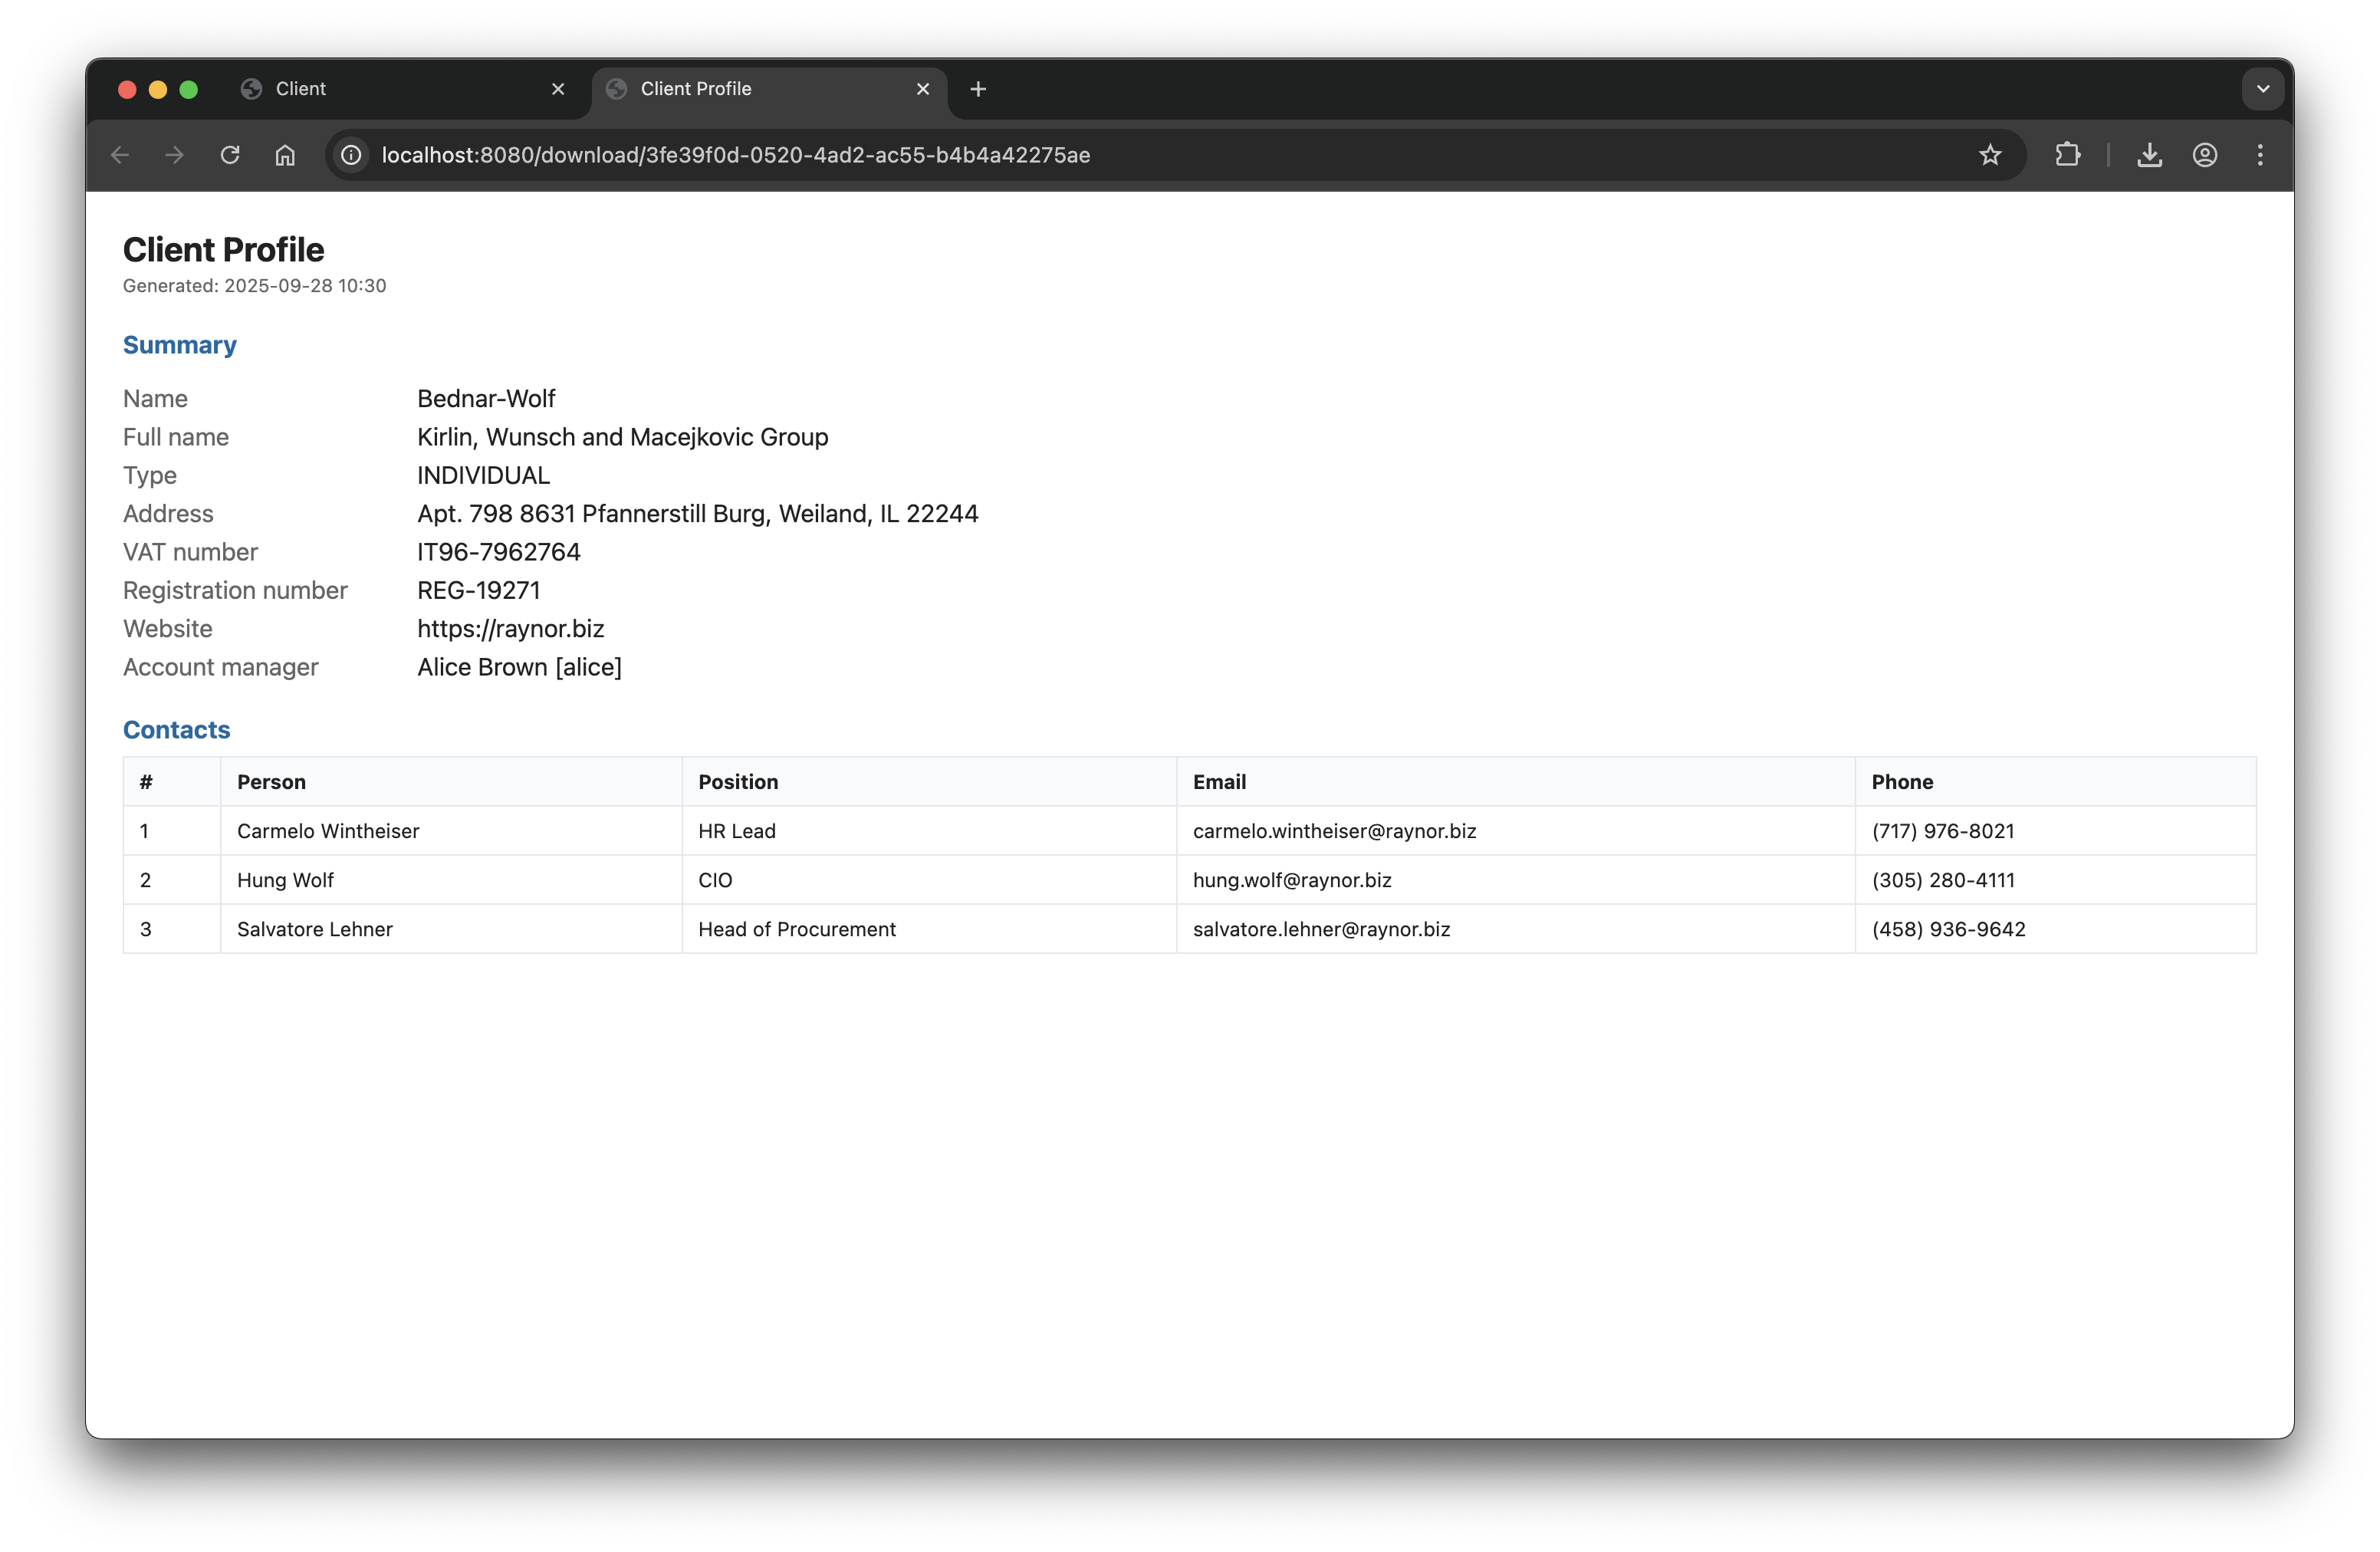This screenshot has height=1552, width=2380.
Task: View site information icon in address bar
Action: (x=351, y=155)
